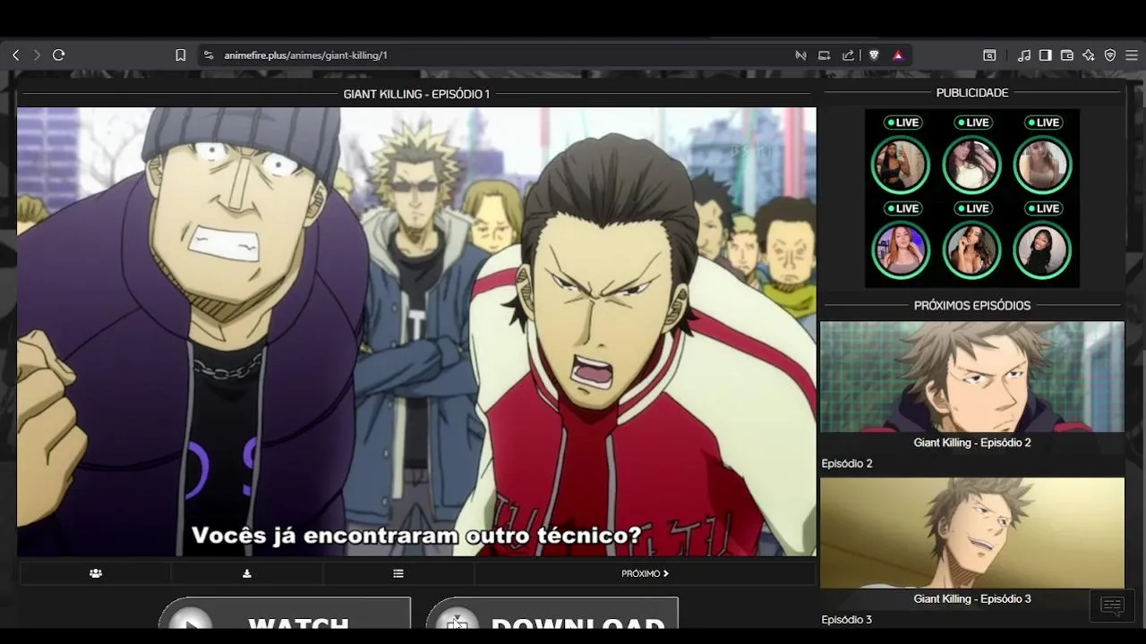Click the 'Episódio 2' caption text

tap(847, 463)
